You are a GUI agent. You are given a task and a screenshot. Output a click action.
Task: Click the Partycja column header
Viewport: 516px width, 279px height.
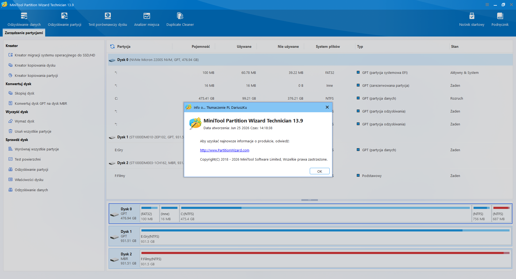[124, 46]
